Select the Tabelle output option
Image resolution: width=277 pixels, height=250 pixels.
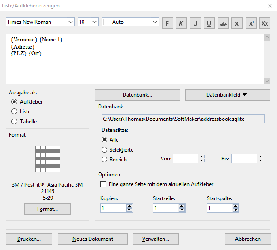(24, 122)
